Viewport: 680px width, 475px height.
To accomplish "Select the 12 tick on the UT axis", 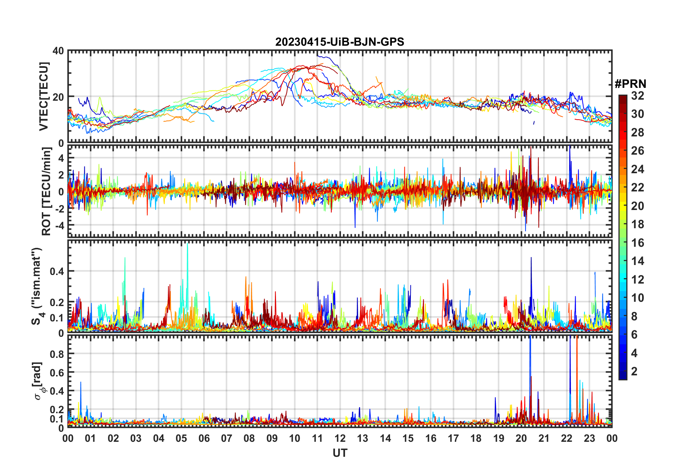I will point(340,438).
